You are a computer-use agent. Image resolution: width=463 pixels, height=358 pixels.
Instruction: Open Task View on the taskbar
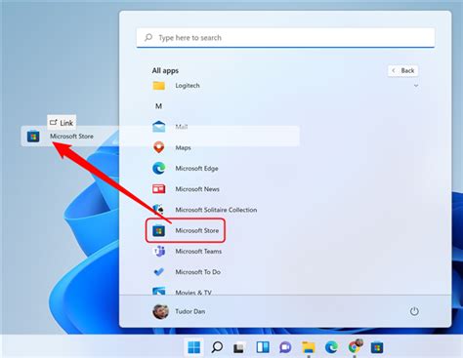[239, 347]
